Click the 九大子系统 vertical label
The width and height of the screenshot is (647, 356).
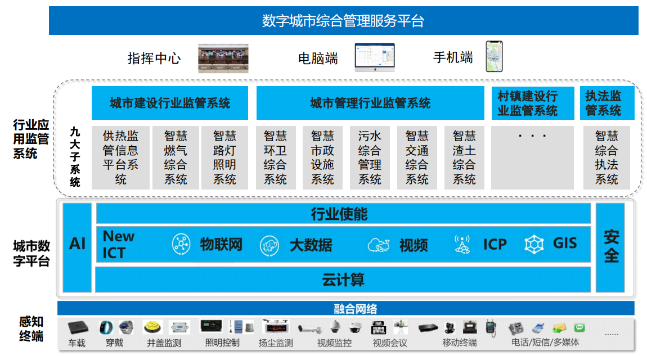[75, 157]
